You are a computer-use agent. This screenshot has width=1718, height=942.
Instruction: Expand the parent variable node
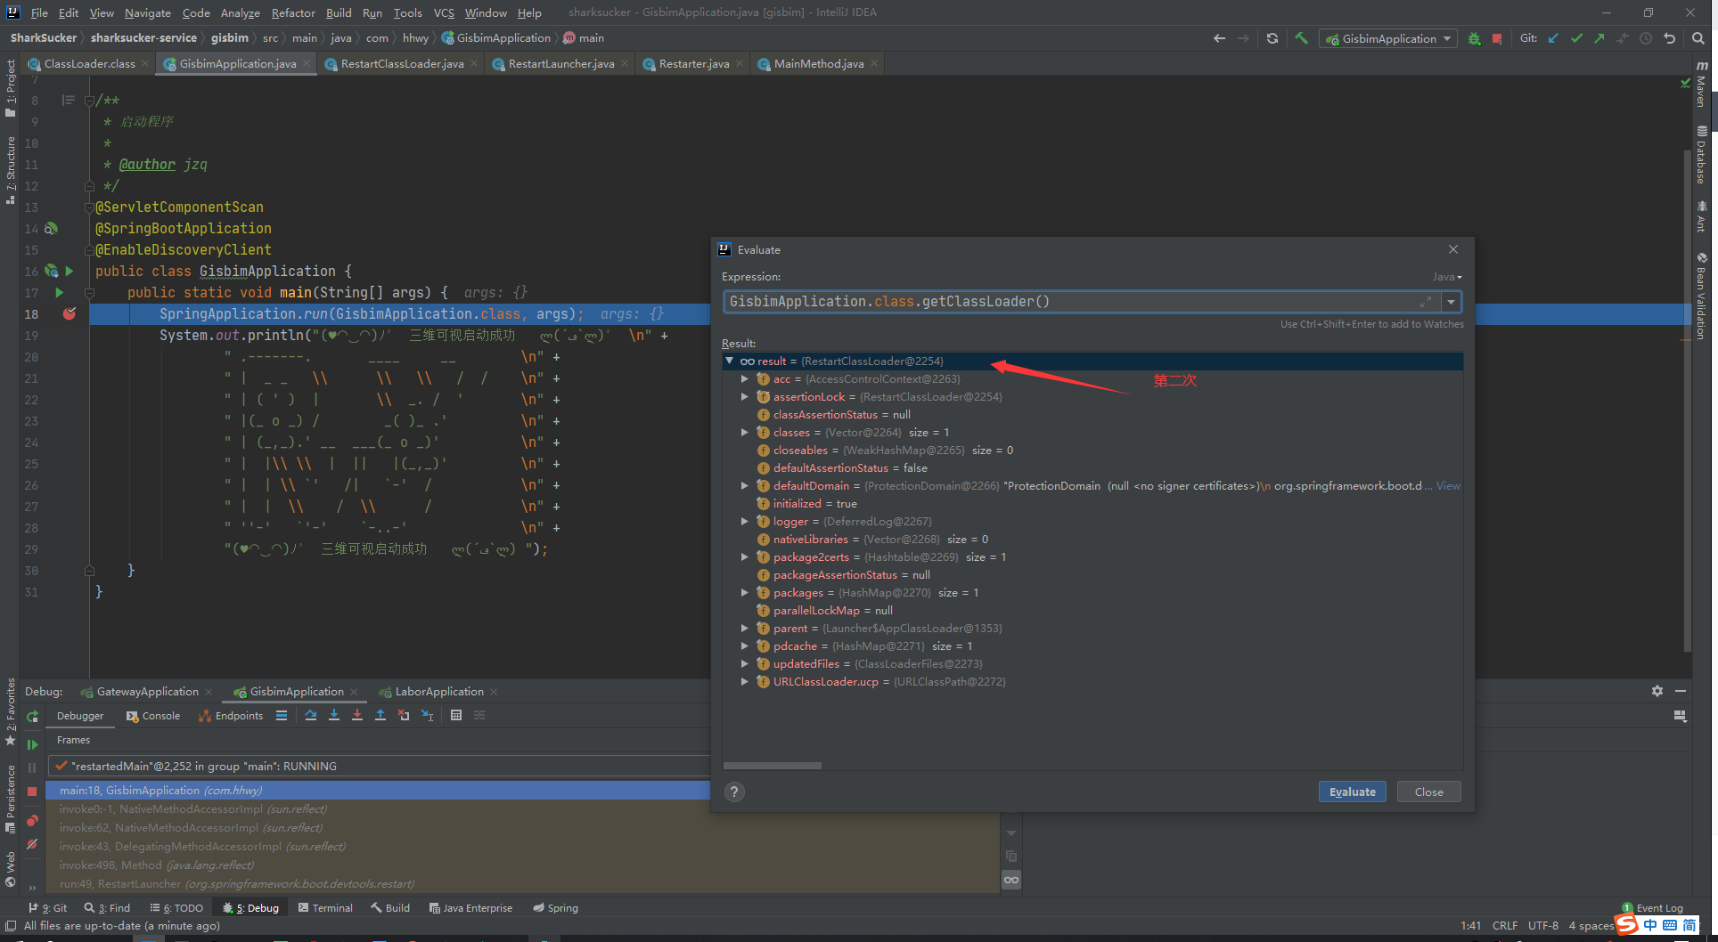(x=746, y=628)
